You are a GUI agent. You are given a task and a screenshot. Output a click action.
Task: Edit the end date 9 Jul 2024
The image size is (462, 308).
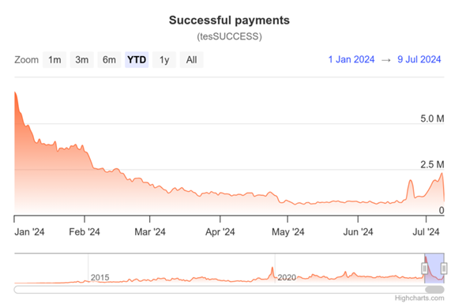tap(419, 59)
